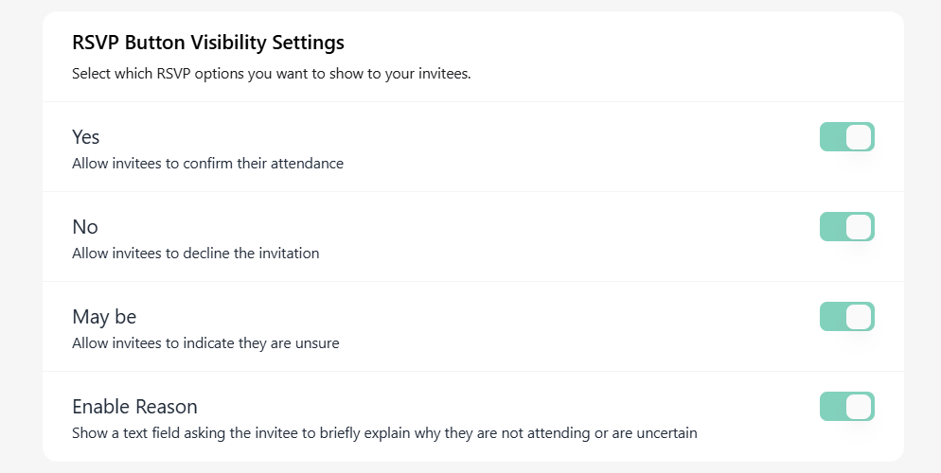Turn off the Yes RSVP toggle
Image resolution: width=941 pixels, height=473 pixels.
[x=846, y=137]
